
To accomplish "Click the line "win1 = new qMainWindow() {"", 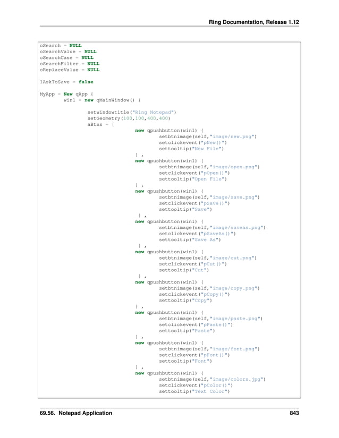I will pyautogui.click(x=103, y=100).
